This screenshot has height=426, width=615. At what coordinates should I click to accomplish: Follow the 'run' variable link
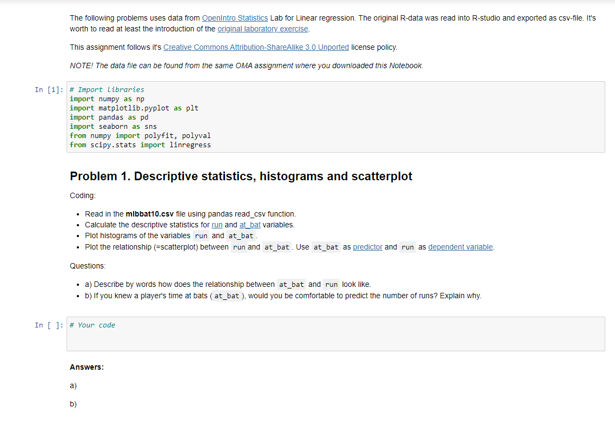(217, 225)
